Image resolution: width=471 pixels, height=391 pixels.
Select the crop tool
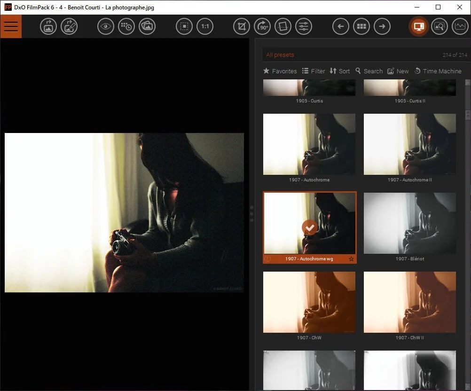point(242,26)
